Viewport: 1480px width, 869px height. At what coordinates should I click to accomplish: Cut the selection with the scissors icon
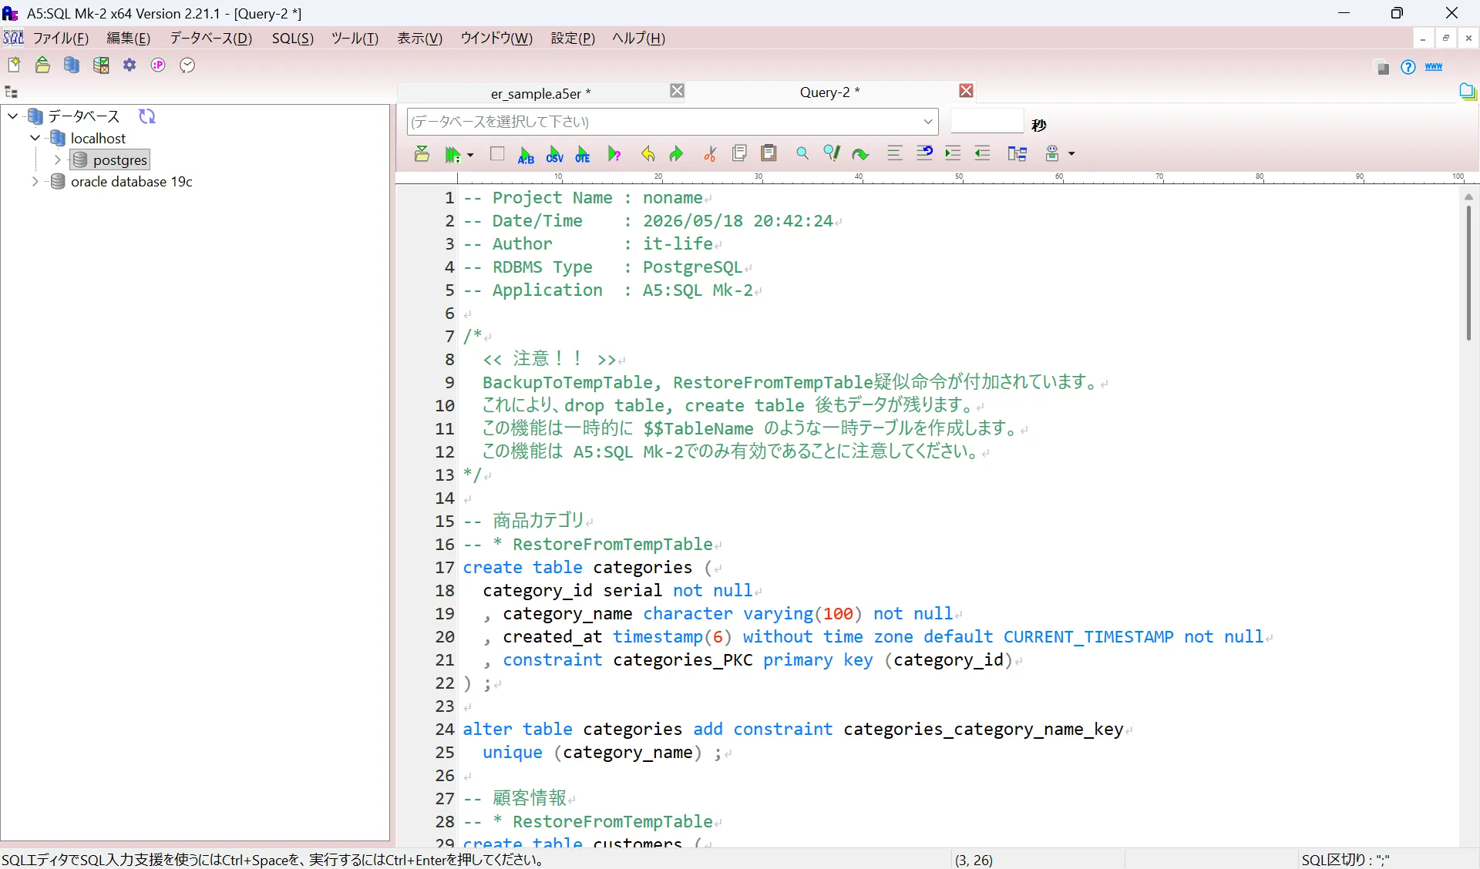click(x=710, y=154)
